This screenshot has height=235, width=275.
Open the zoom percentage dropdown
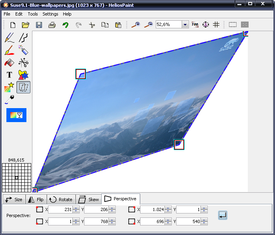pyautogui.click(x=185, y=24)
